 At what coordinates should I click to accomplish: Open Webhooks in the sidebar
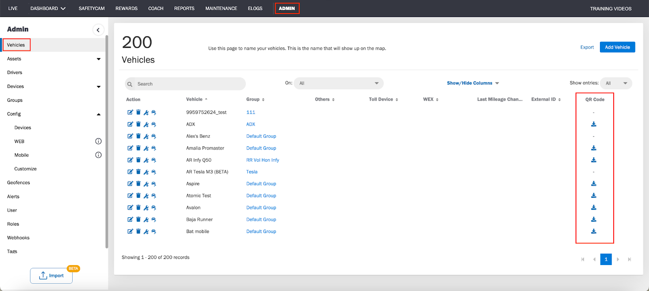[x=18, y=238]
